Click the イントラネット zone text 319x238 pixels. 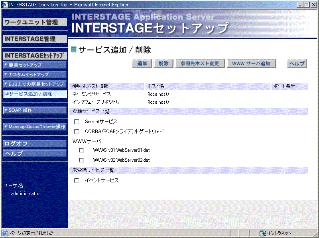click(279, 233)
